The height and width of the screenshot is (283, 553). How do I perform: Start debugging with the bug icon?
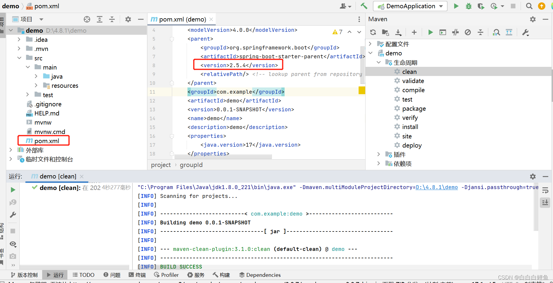click(x=469, y=6)
